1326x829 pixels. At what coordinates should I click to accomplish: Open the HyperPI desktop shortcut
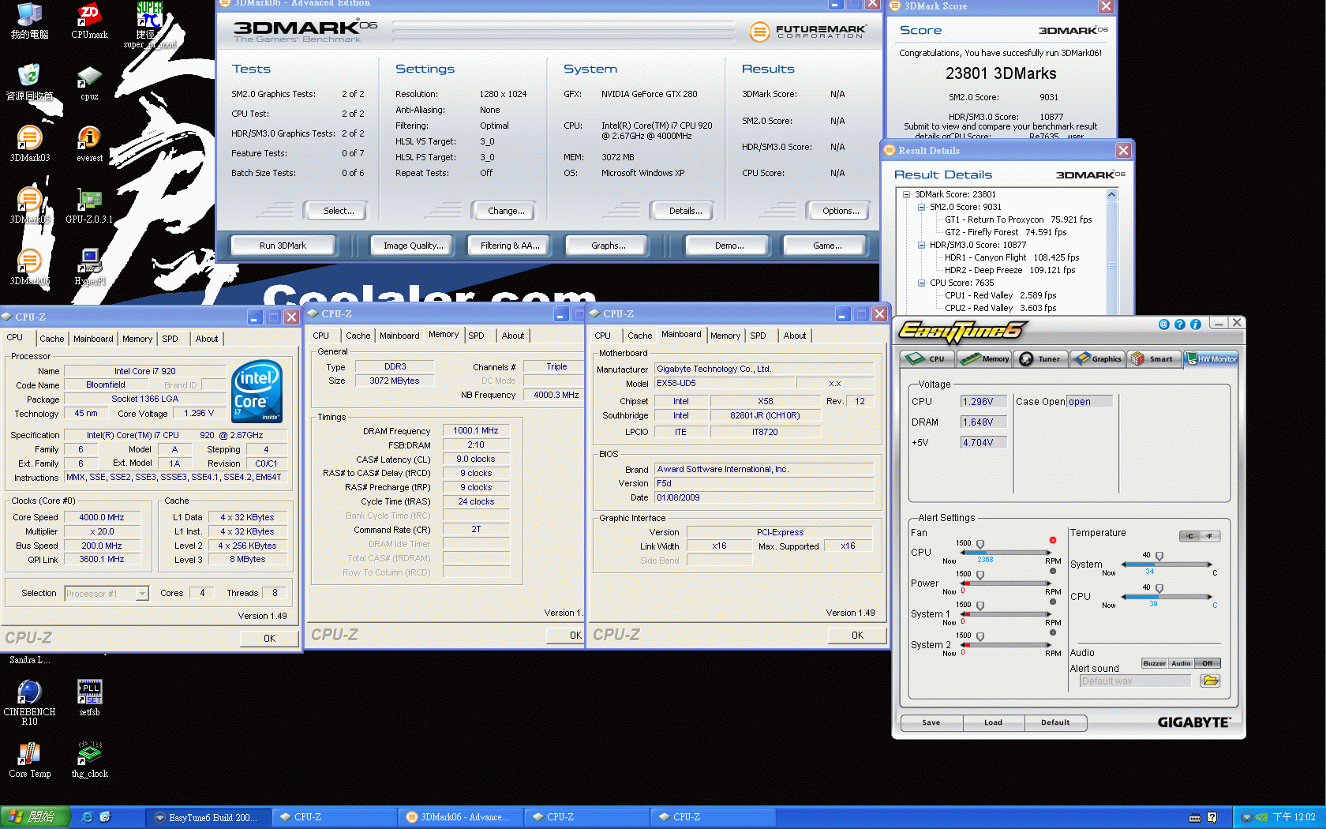(89, 267)
